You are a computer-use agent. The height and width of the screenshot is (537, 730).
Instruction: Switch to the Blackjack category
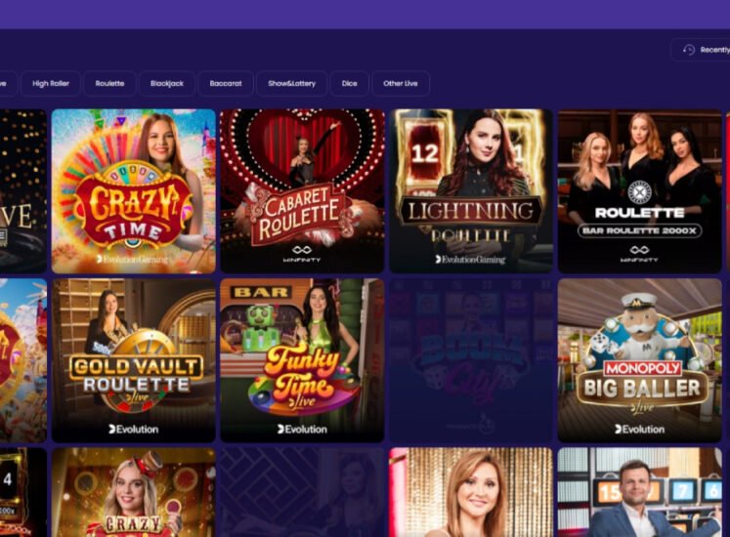point(167,83)
